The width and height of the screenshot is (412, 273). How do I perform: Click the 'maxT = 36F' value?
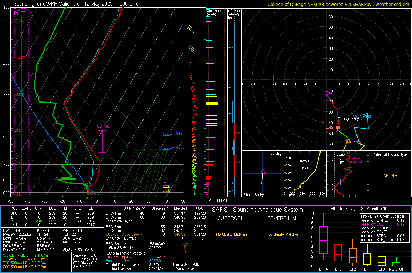pos(46,242)
